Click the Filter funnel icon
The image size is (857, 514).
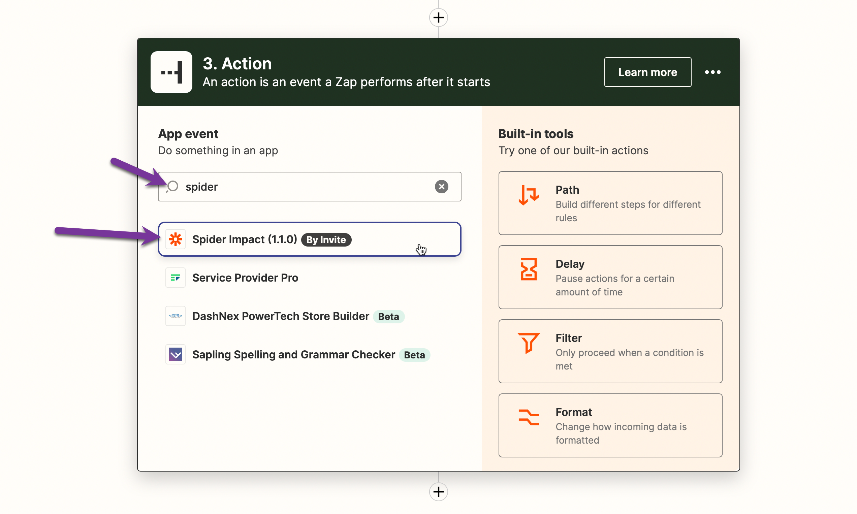coord(529,343)
